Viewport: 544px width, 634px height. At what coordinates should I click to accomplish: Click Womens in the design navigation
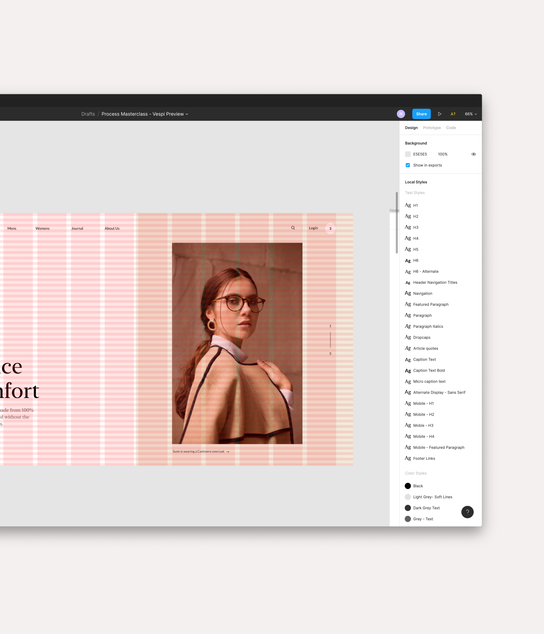(x=42, y=229)
